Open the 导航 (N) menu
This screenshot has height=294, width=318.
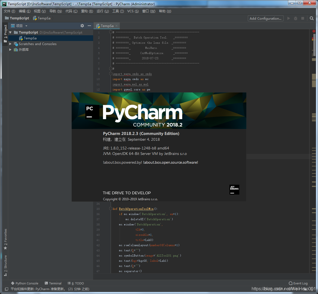point(55,11)
